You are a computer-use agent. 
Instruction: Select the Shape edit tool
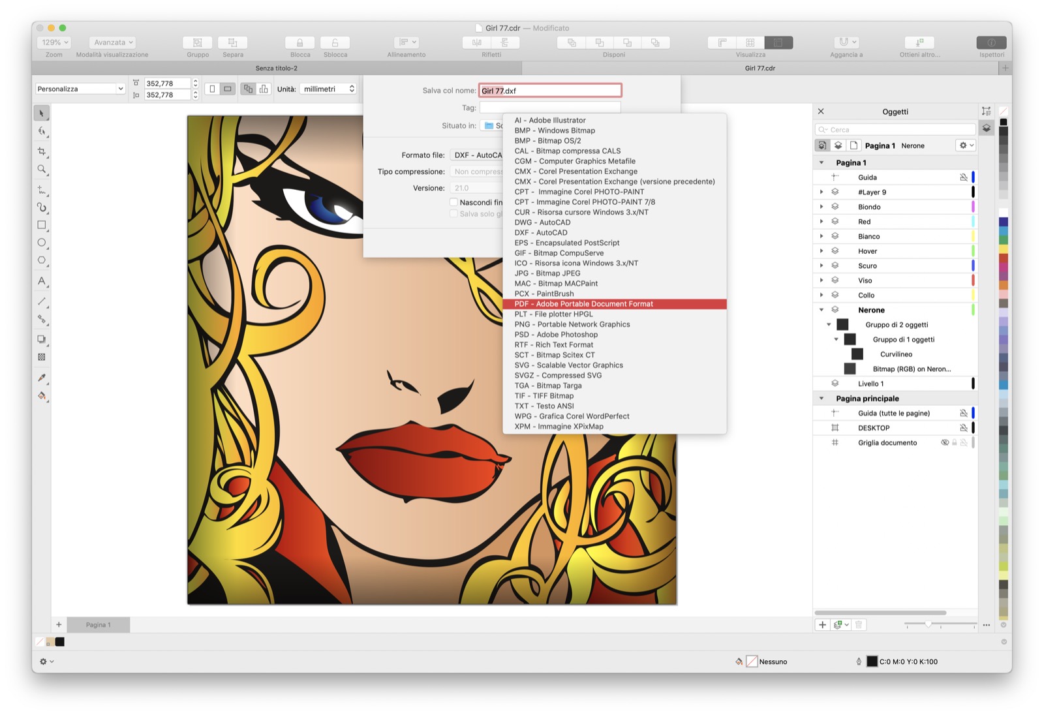42,132
